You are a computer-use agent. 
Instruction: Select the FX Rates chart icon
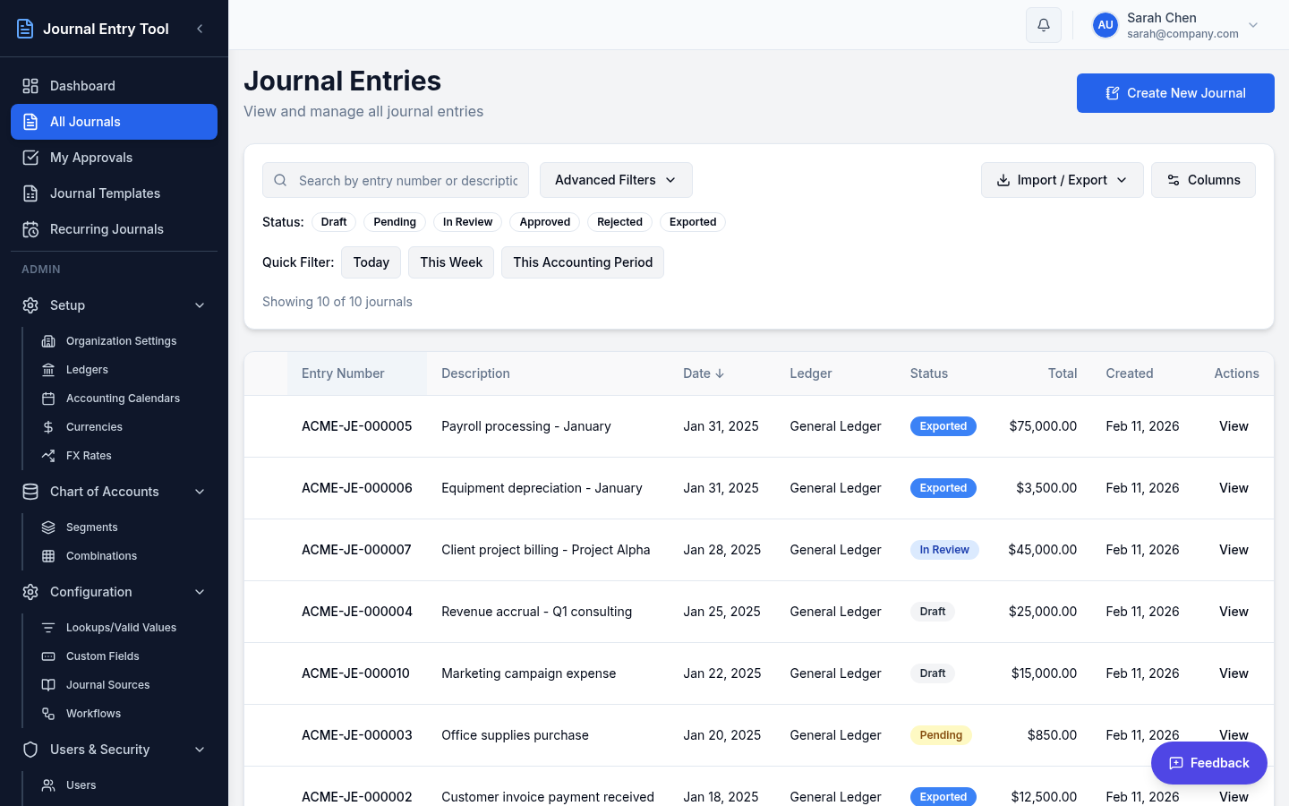tap(48, 455)
